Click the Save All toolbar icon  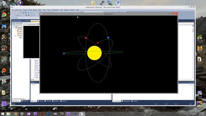pyautogui.click(x=25, y=13)
